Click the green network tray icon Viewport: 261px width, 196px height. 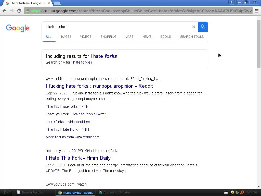(x=237, y=192)
